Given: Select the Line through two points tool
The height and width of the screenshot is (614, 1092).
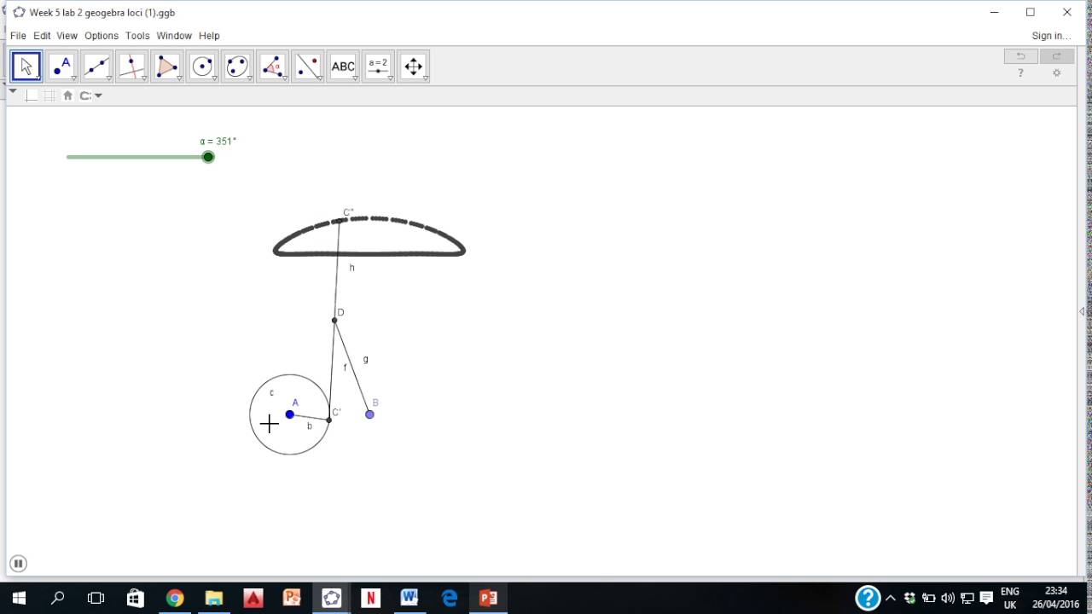Looking at the screenshot, I should 96,66.
